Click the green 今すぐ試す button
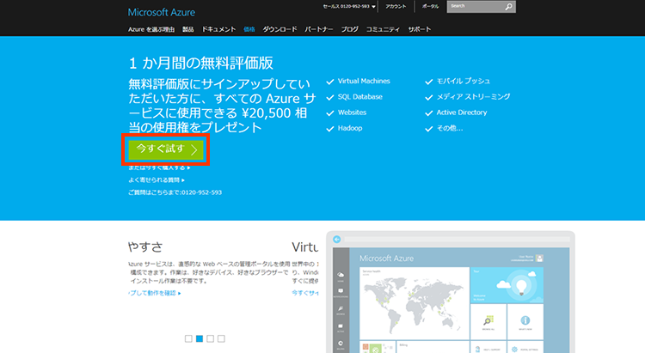The width and height of the screenshot is (645, 353). (x=166, y=149)
